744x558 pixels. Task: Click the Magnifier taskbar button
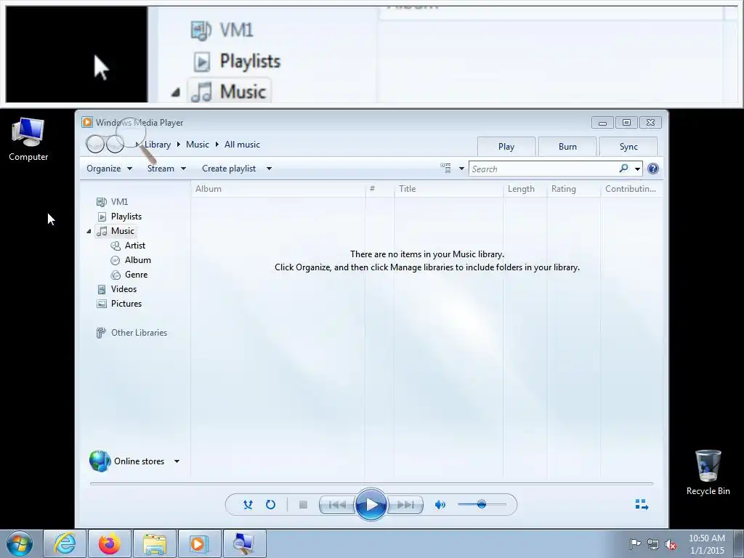[x=244, y=543]
